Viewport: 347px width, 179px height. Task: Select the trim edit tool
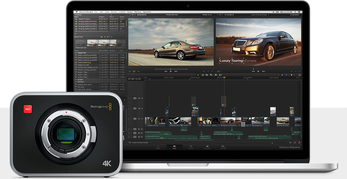pos(202,75)
